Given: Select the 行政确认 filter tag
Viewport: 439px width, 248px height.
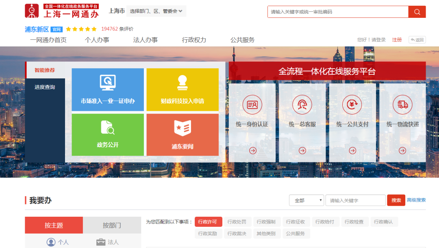Looking at the screenshot, I should point(384,222).
